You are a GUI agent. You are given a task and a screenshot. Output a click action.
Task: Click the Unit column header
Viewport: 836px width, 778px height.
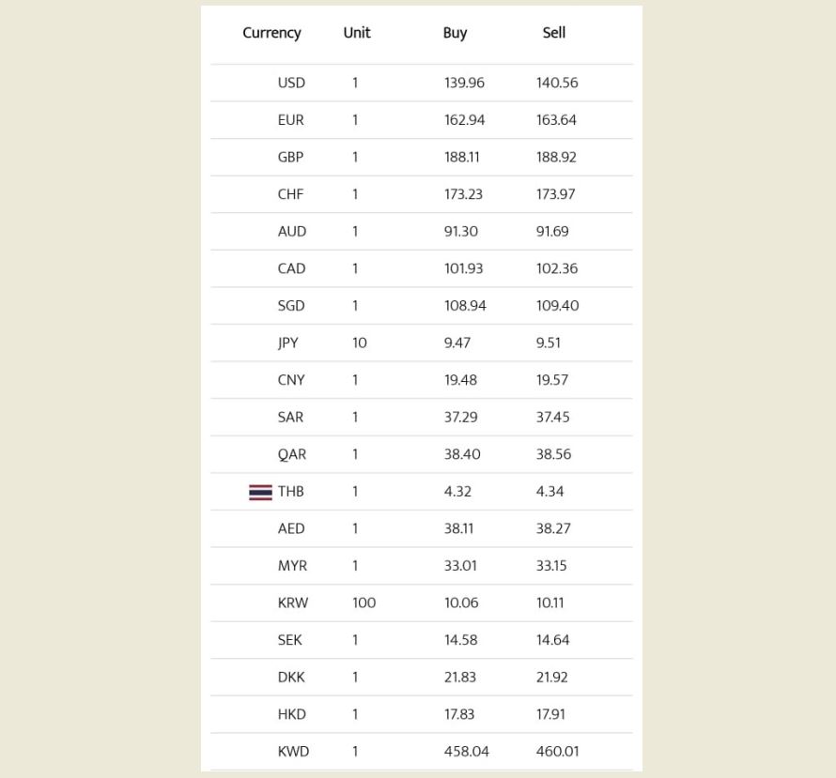point(357,33)
